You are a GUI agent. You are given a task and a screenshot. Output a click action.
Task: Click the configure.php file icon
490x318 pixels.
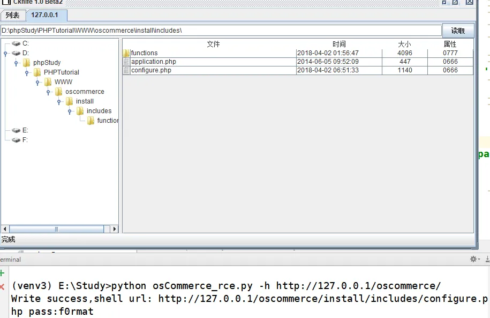click(x=126, y=70)
